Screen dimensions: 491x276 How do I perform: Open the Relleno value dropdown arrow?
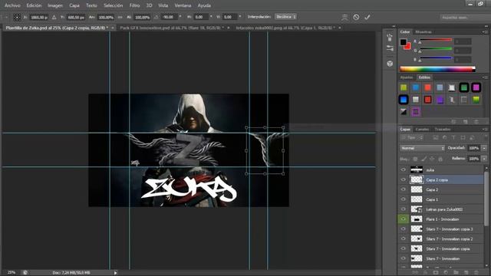coord(484,159)
